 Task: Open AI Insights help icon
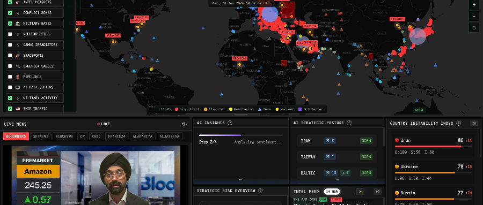pyautogui.click(x=230, y=123)
